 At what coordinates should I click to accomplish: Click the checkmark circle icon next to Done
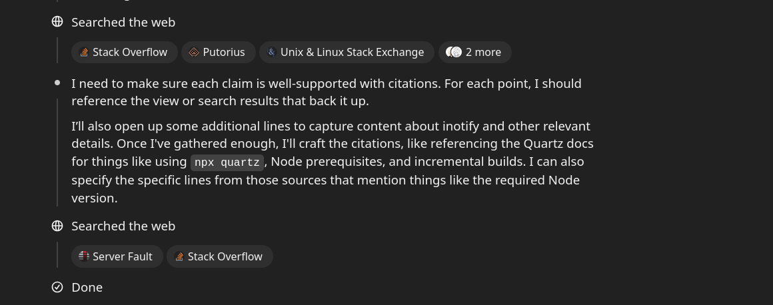point(57,287)
